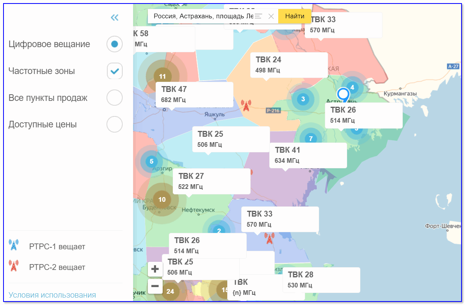Image resolution: width=465 pixels, height=305 pixels.
Task: Click the cluster marker numbered 24
Action: click(170, 291)
